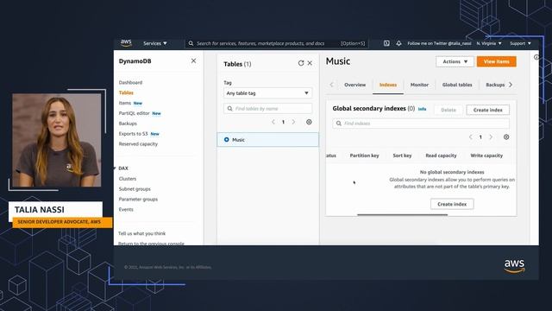
Task: Click the indexes table horizontal scrollbar
Action: tap(403, 214)
